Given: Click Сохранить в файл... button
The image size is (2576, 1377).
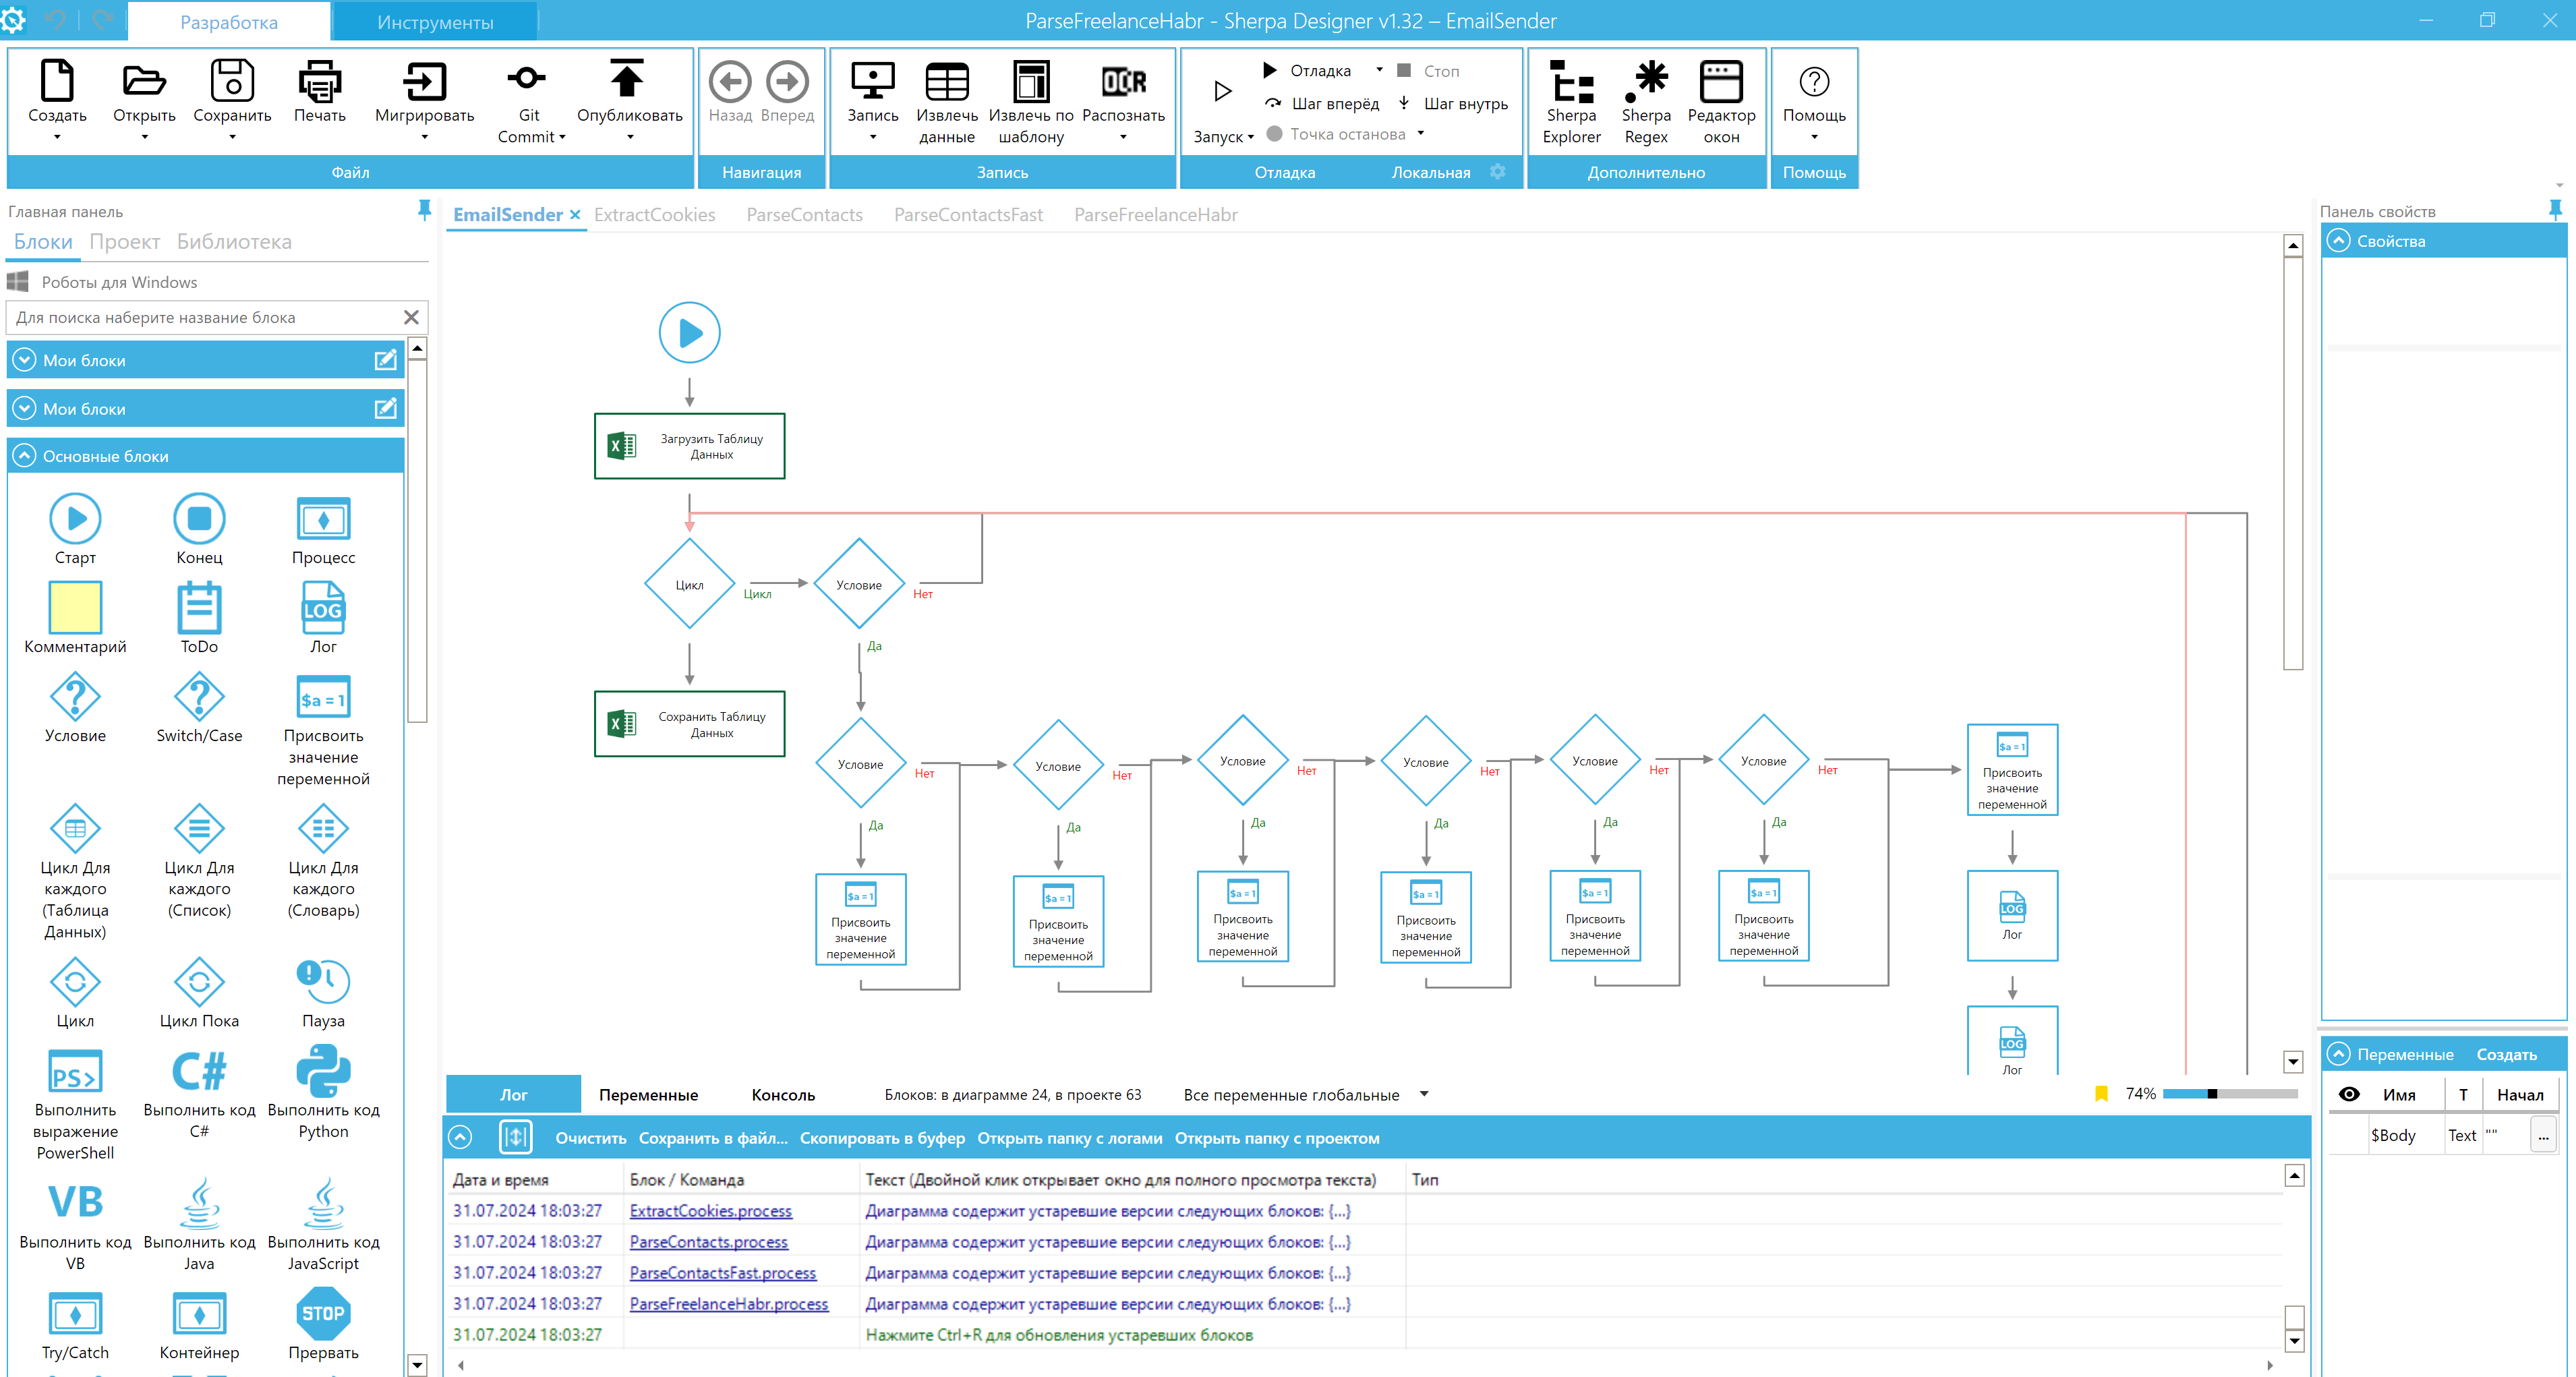Looking at the screenshot, I should tap(713, 1138).
